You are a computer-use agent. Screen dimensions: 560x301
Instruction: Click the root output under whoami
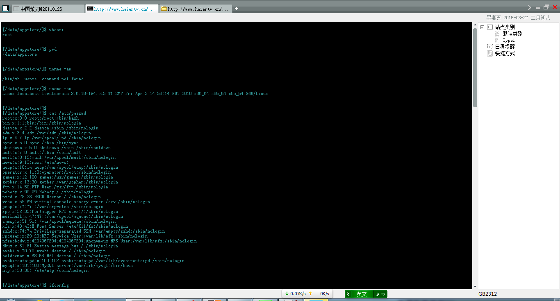pyautogui.click(x=7, y=34)
